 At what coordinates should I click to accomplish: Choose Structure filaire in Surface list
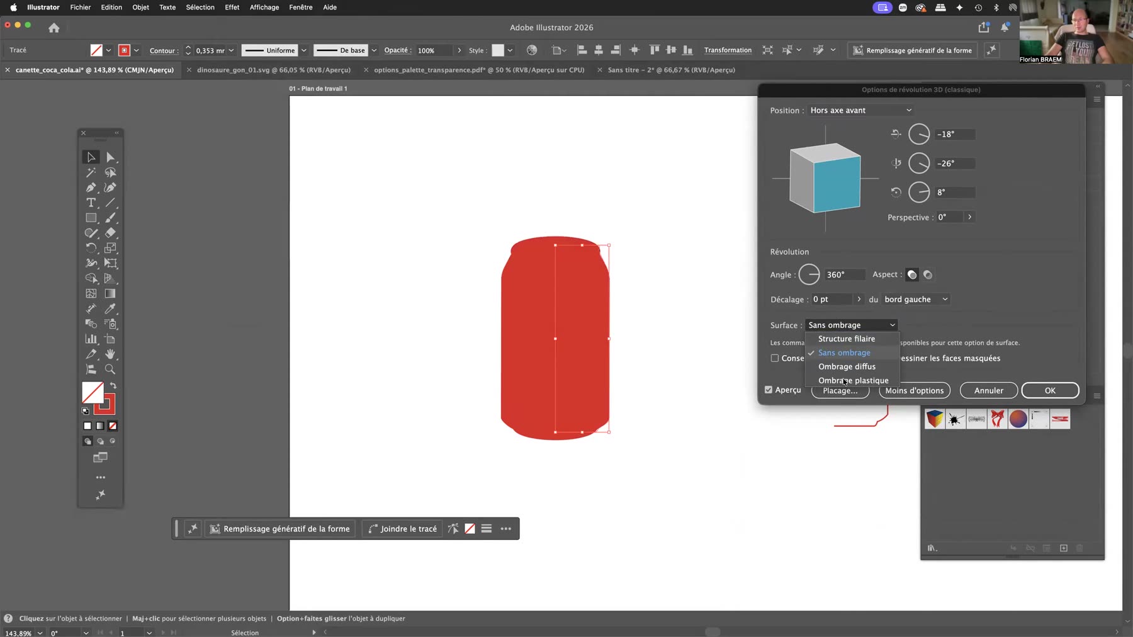click(846, 339)
